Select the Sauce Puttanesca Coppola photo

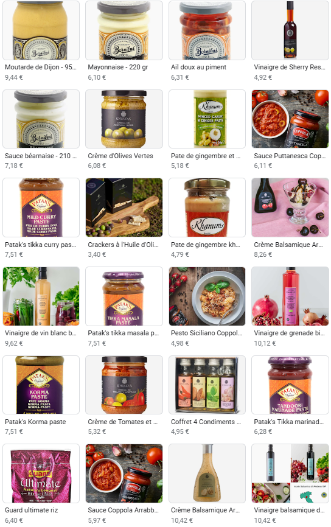point(290,119)
